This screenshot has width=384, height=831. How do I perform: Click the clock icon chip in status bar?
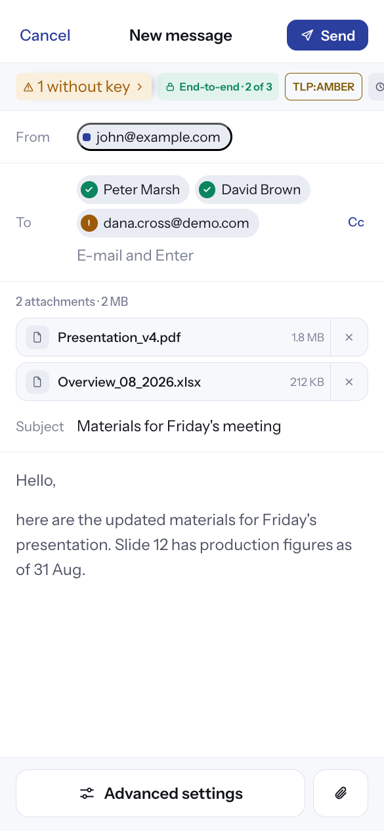[x=377, y=87]
